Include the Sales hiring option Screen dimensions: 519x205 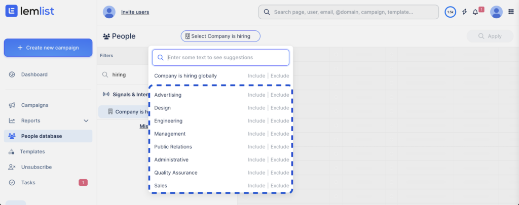[256, 186]
